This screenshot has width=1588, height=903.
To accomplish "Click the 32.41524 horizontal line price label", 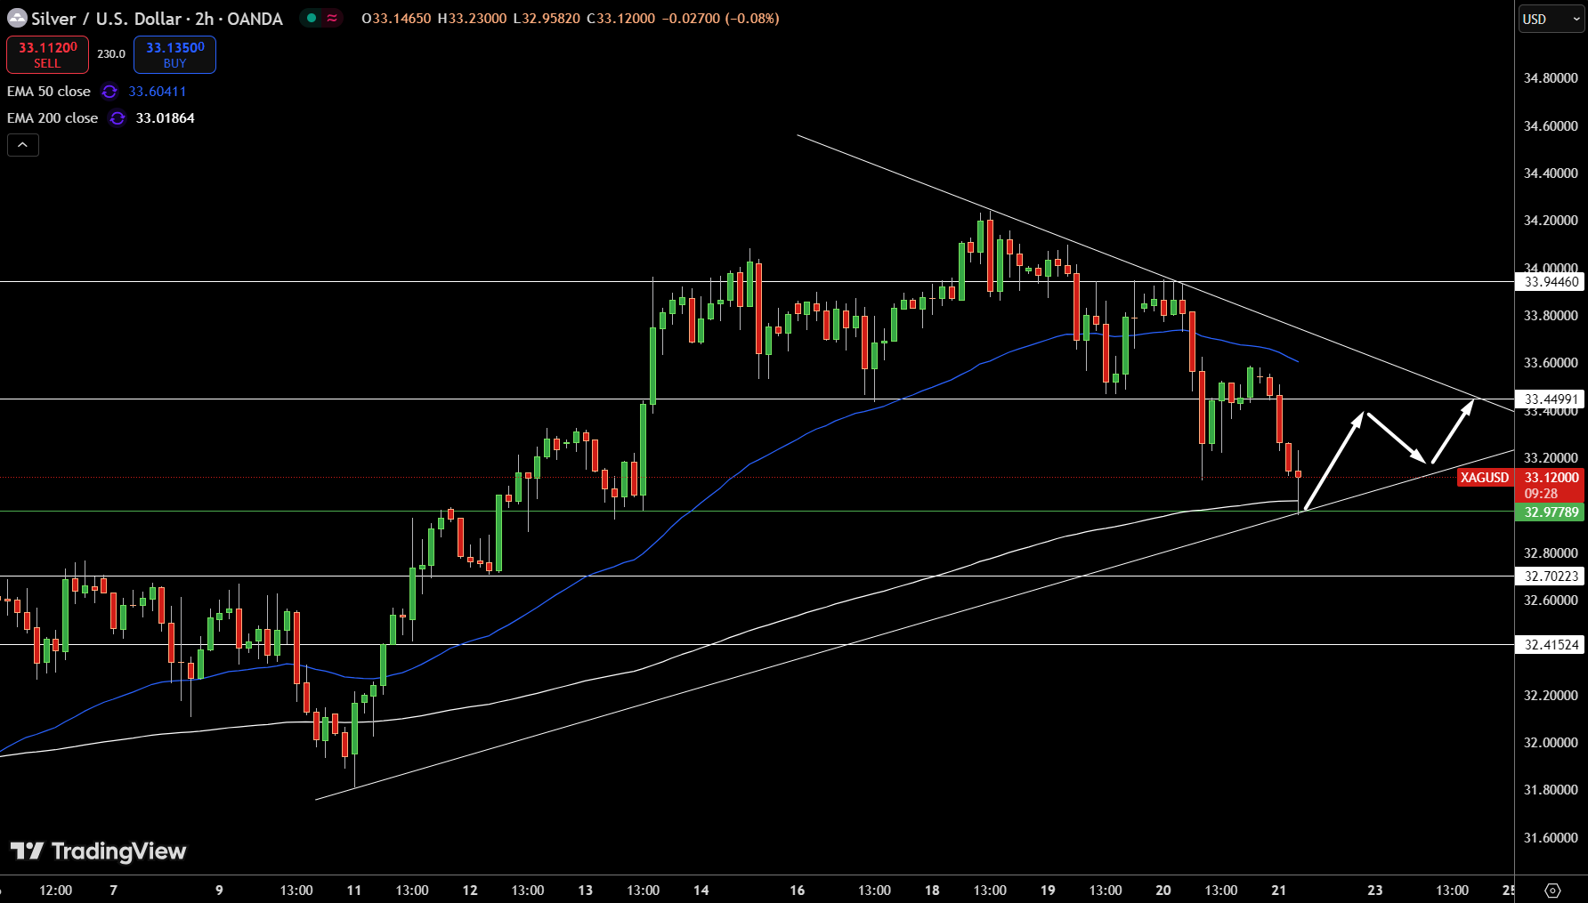I will [x=1551, y=644].
